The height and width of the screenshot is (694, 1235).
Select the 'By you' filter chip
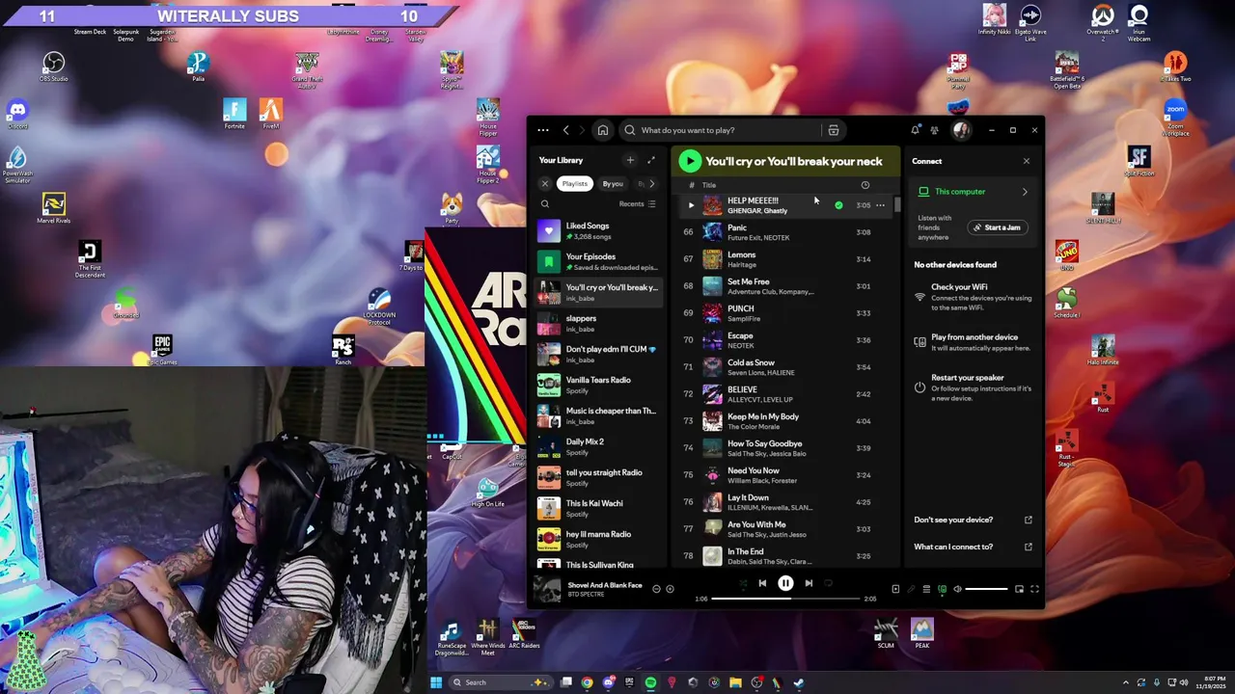click(x=613, y=184)
